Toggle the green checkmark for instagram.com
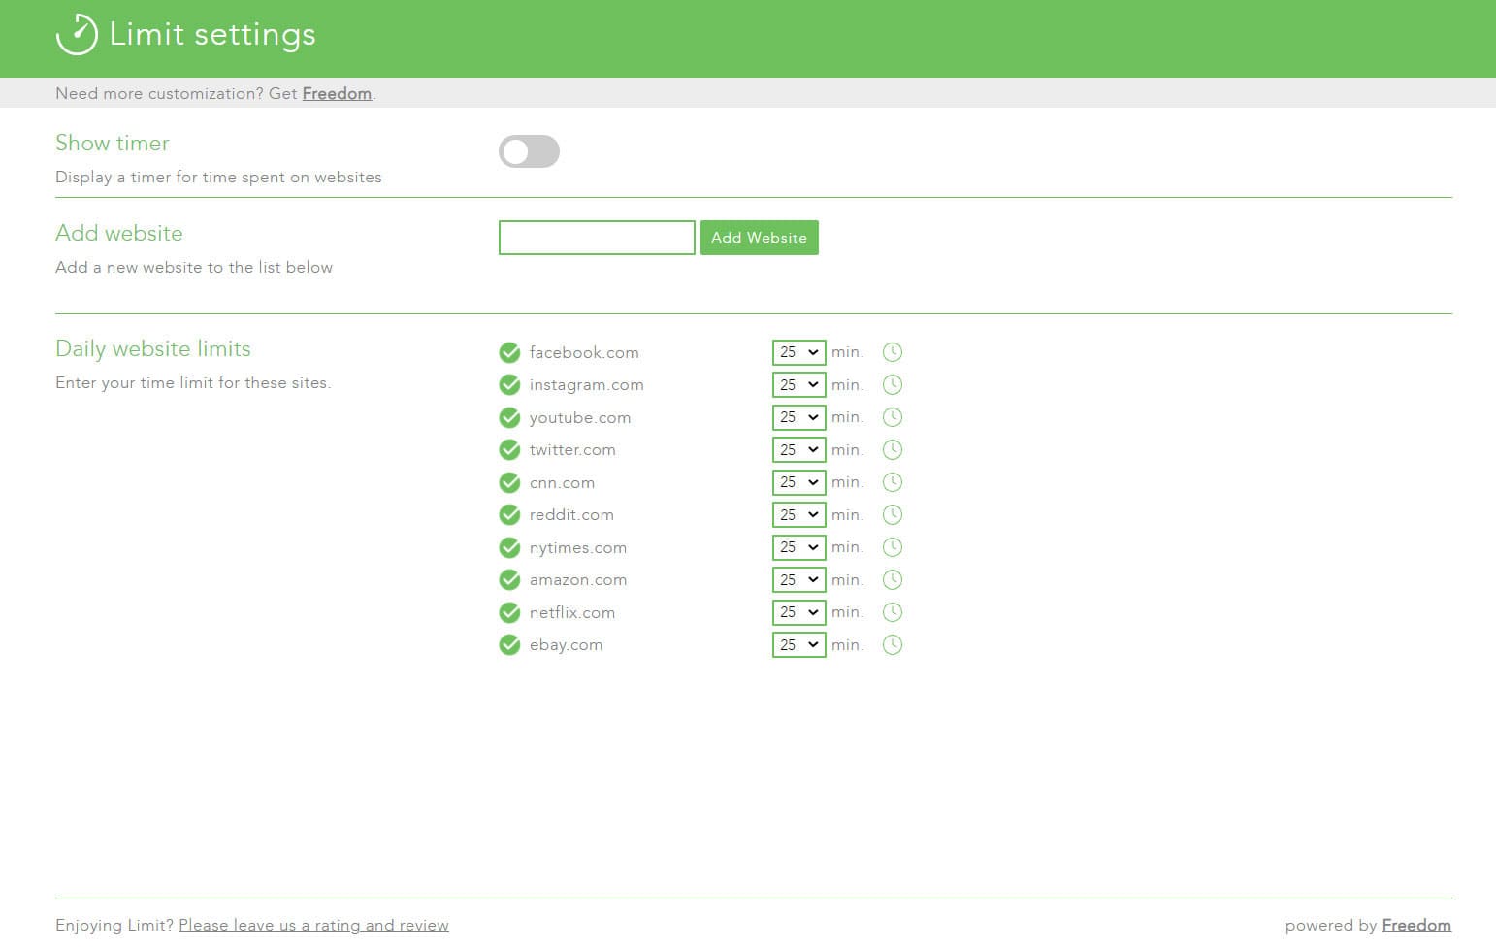Viewport: 1496px width, 947px height. [510, 384]
